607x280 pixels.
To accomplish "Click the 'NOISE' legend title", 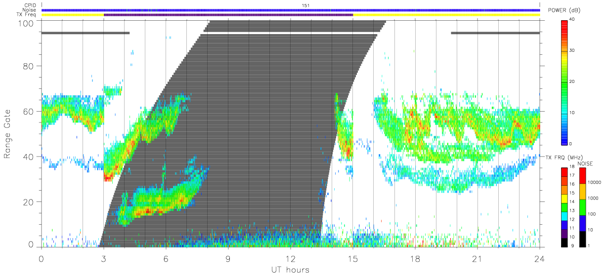I will (586, 163).
